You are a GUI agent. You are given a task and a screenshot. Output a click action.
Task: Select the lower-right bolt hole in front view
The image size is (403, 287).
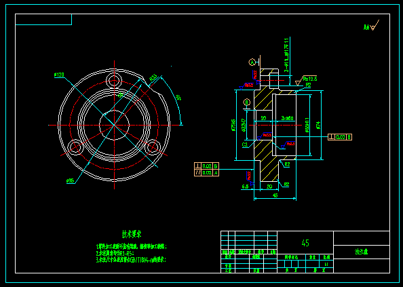[x=153, y=147]
